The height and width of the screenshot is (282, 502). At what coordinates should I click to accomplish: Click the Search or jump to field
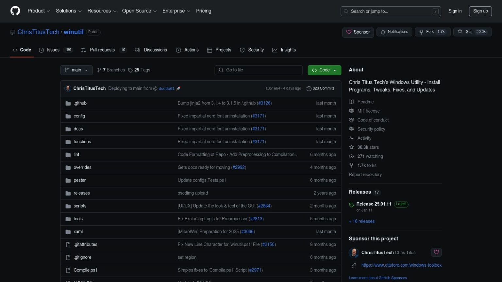391,11
